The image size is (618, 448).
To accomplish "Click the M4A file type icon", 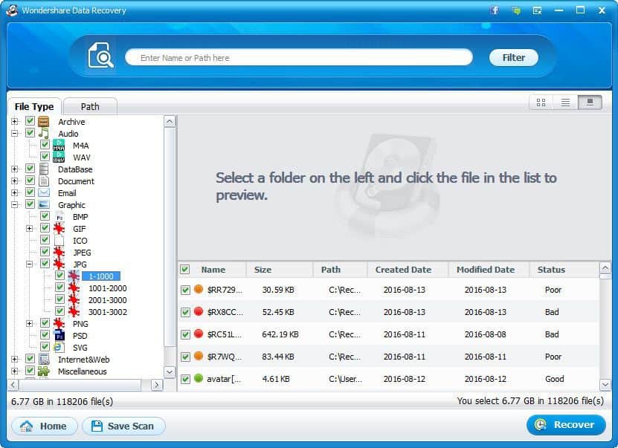I will (59, 145).
